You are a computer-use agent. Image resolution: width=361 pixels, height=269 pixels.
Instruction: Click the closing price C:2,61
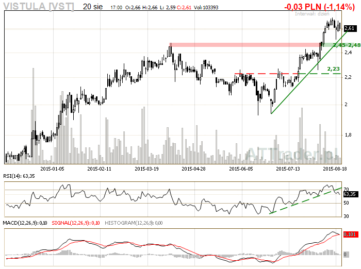coord(184,8)
